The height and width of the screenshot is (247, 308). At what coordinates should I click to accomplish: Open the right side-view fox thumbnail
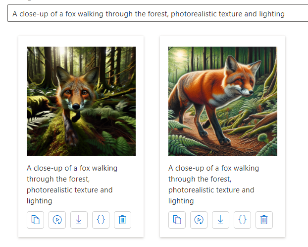click(x=223, y=101)
